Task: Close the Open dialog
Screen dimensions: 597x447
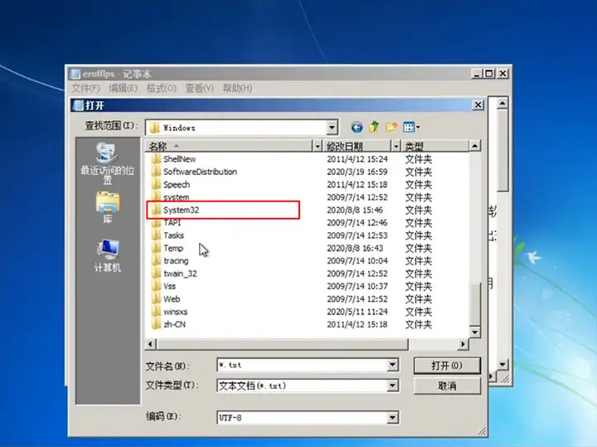Action: point(478,104)
